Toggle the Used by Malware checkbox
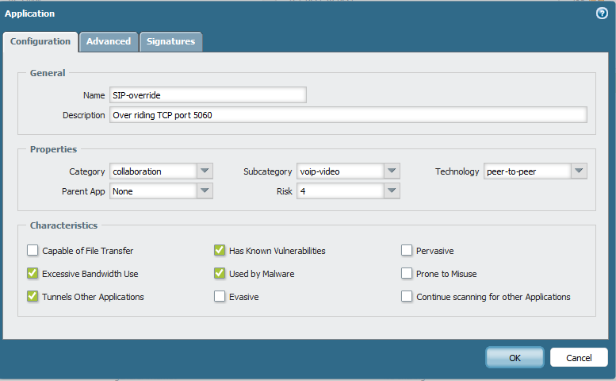Image resolution: width=616 pixels, height=381 pixels. (x=220, y=274)
